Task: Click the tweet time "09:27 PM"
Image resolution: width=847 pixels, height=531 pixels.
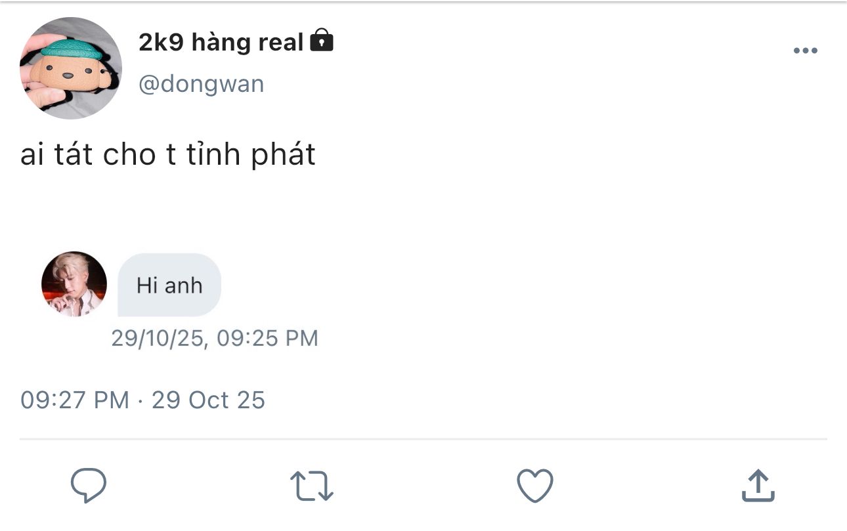Action: [x=74, y=400]
